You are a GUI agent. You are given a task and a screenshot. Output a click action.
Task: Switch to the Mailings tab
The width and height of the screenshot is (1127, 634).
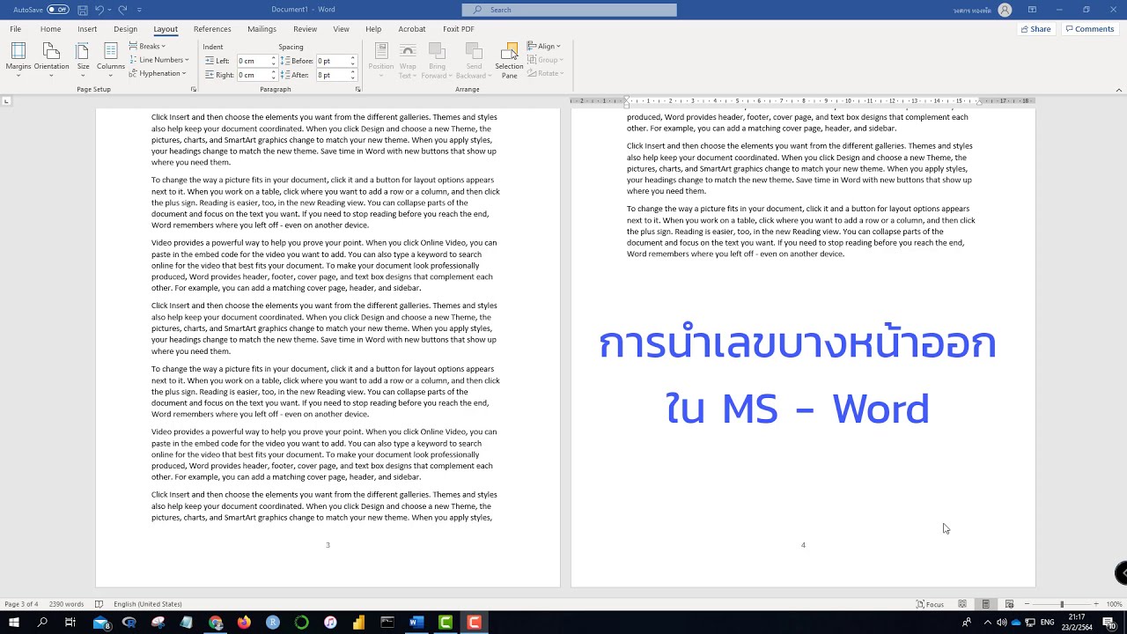[261, 29]
